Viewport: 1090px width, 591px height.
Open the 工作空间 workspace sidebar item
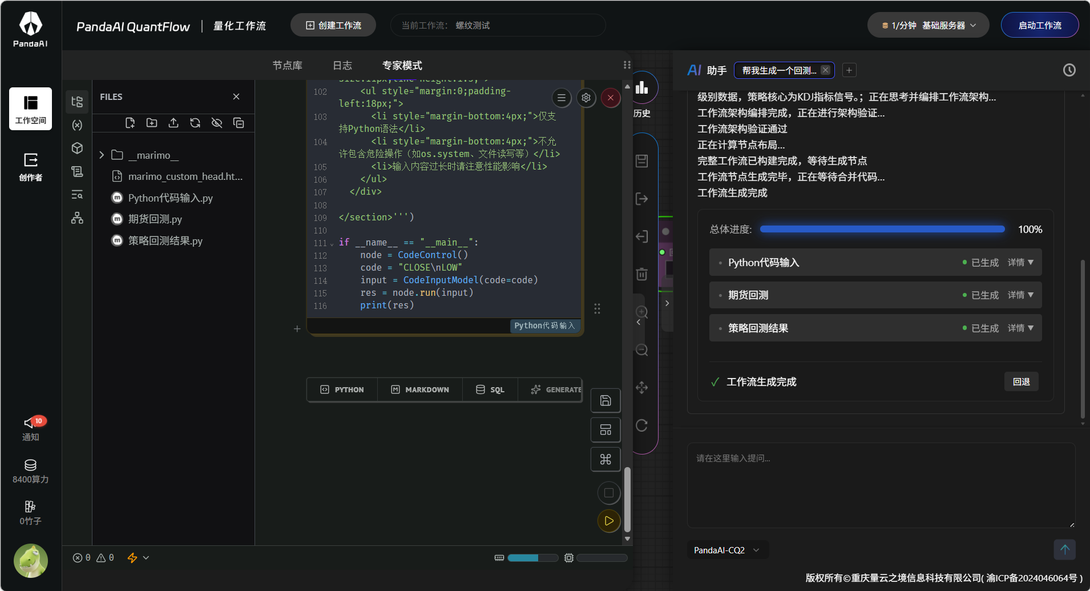30,108
